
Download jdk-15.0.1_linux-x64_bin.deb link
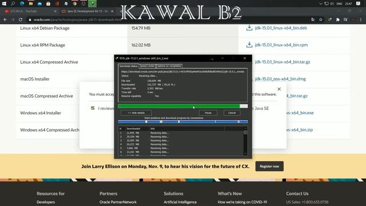(281, 28)
